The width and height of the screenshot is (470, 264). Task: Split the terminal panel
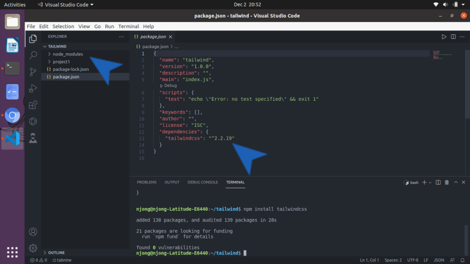(x=438, y=182)
